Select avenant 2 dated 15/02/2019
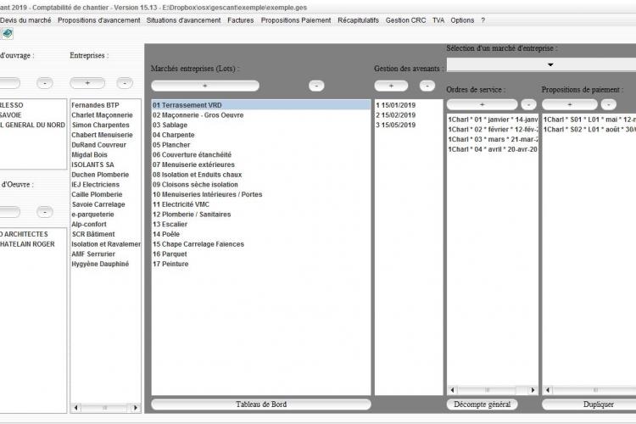636x424 pixels. [x=409, y=115]
